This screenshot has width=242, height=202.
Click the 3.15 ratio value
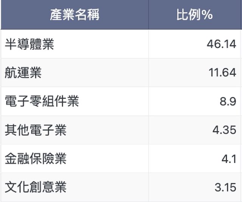pyautogui.click(x=225, y=187)
